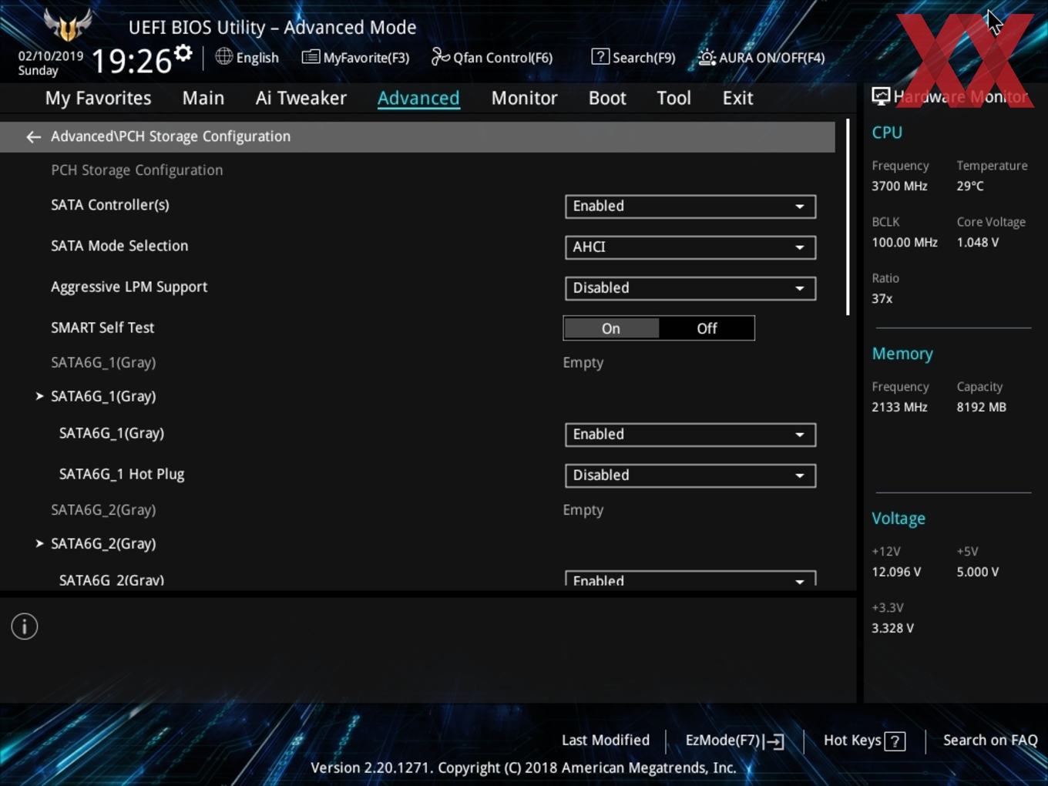Viewport: 1048px width, 786px height.
Task: Click the settings gear next to the clock
Action: coord(183,53)
